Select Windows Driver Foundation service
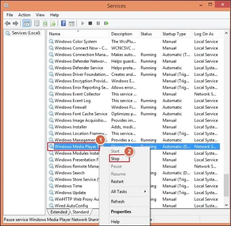The image size is (231, 226). (134, 74)
